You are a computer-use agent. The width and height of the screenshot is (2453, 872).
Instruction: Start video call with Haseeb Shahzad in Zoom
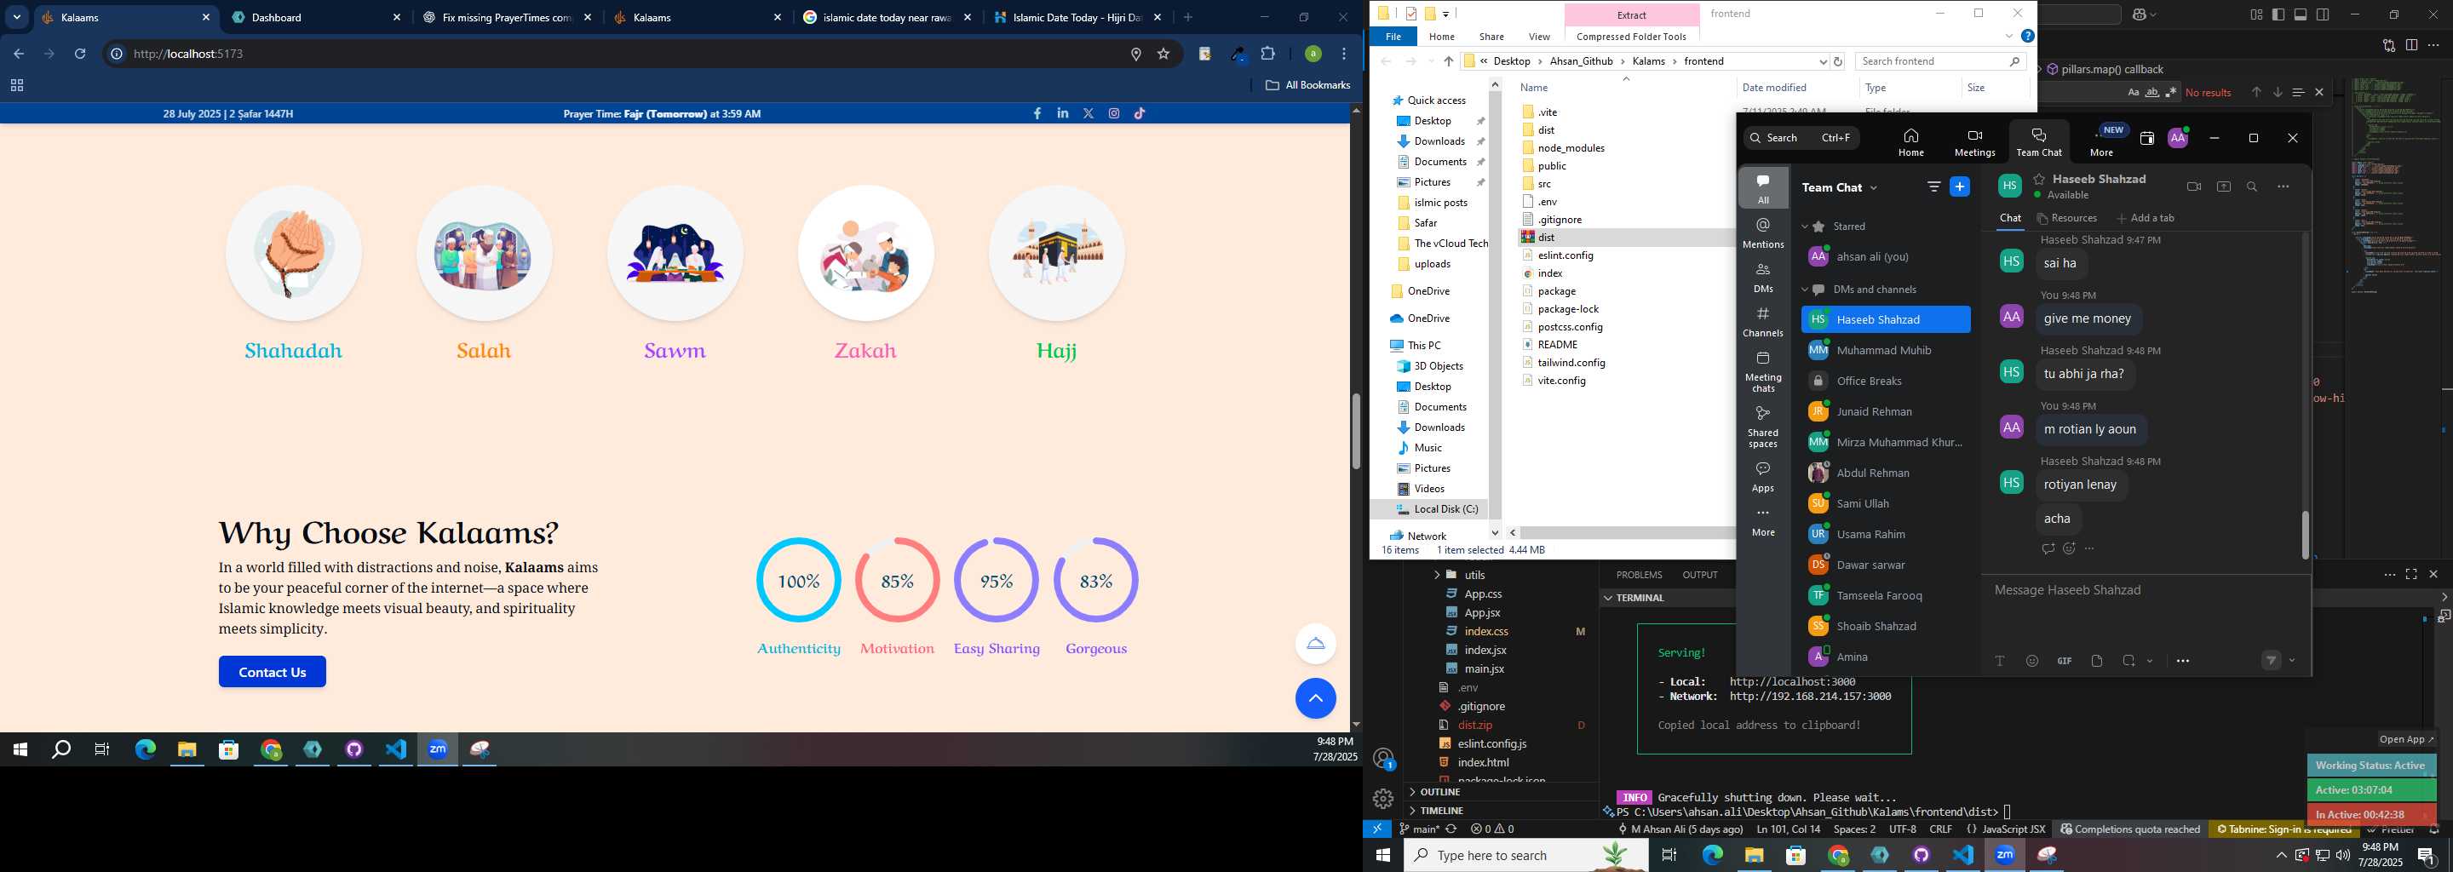pyautogui.click(x=2194, y=186)
